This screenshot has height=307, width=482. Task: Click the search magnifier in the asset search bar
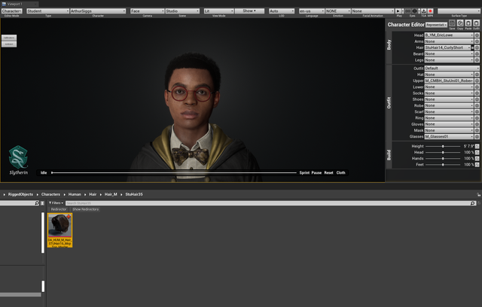[x=473, y=203]
